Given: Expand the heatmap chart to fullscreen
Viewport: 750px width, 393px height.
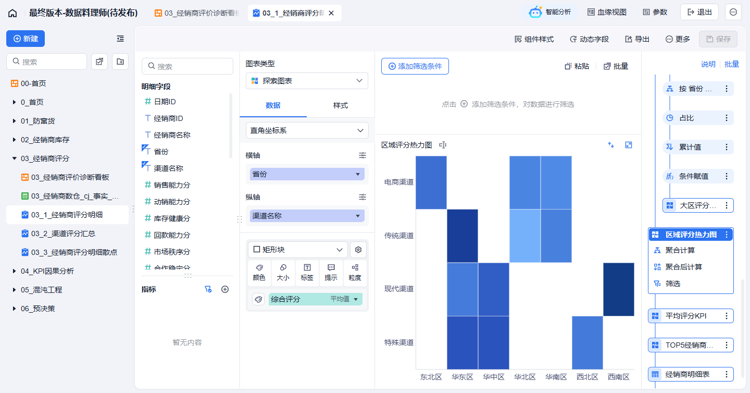Looking at the screenshot, I should pyautogui.click(x=629, y=145).
